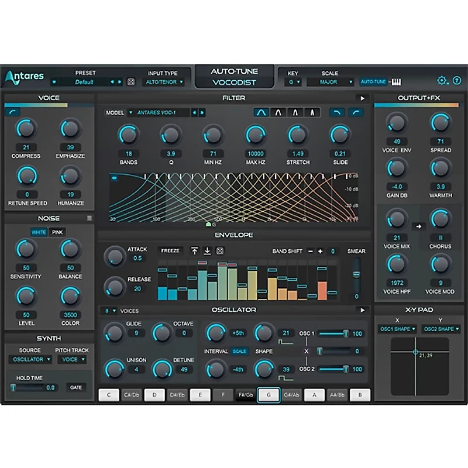This screenshot has height=468, width=468.
Task: Click the envelope capture arrow icon
Action: pyautogui.click(x=195, y=252)
